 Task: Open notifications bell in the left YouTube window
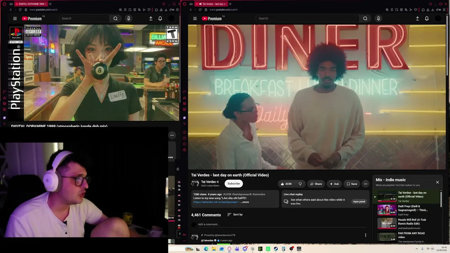(x=160, y=19)
